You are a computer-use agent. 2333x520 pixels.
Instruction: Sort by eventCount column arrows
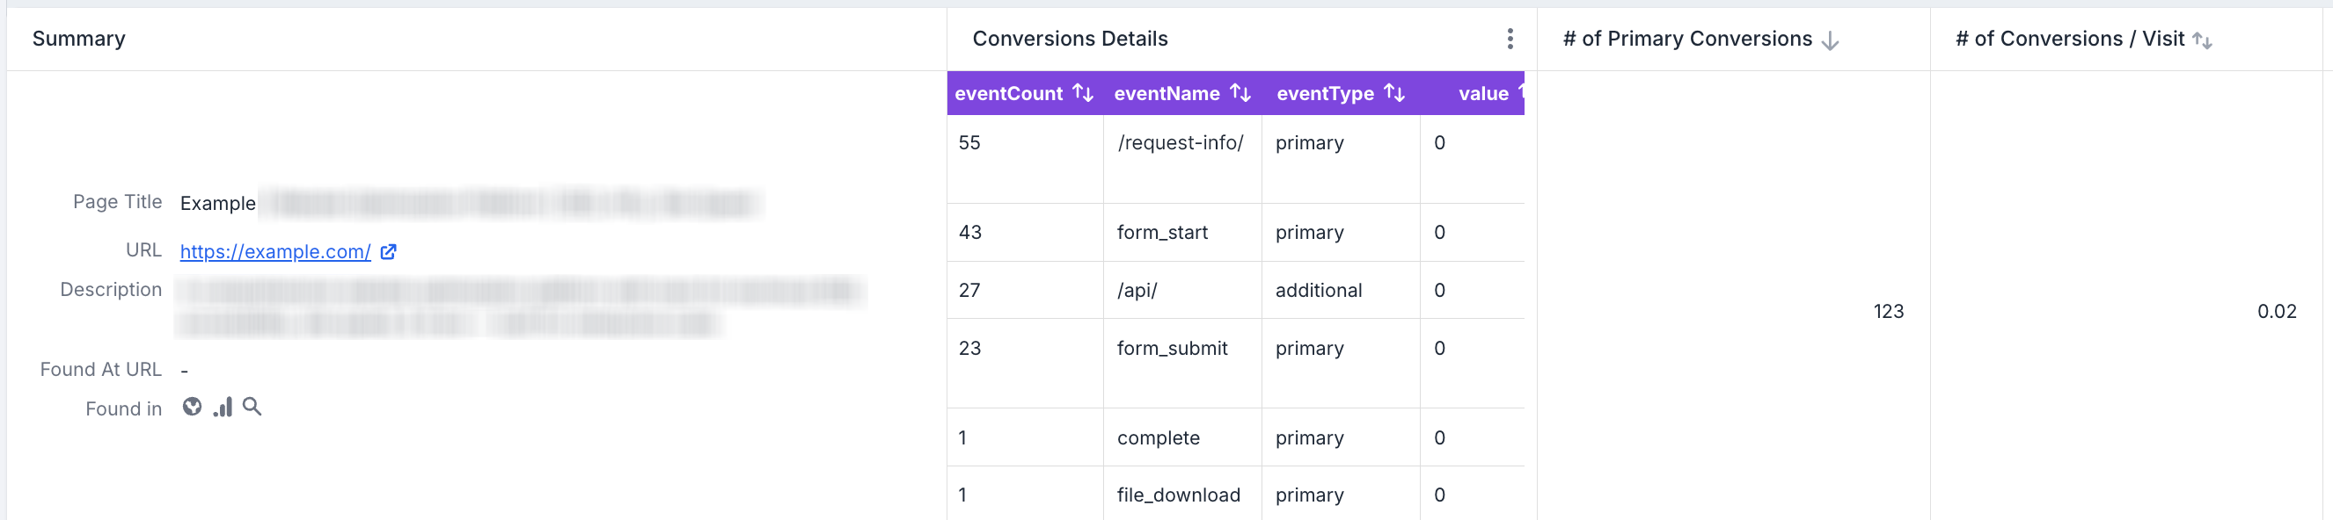[x=1082, y=93]
